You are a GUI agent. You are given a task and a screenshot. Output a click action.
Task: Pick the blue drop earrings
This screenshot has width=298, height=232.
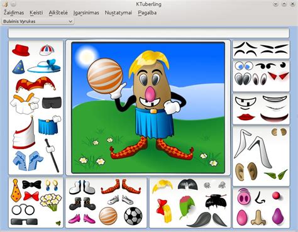(52, 185)
